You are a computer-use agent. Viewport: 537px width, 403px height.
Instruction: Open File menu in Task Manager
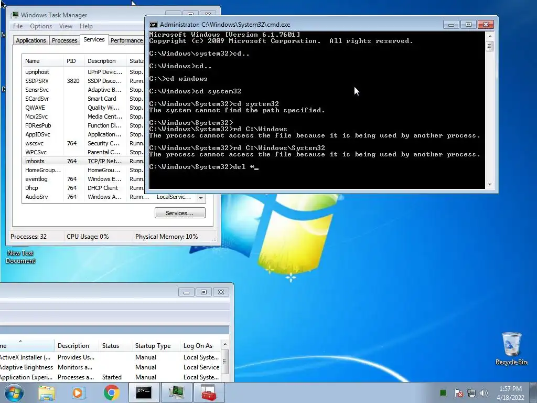pyautogui.click(x=18, y=26)
